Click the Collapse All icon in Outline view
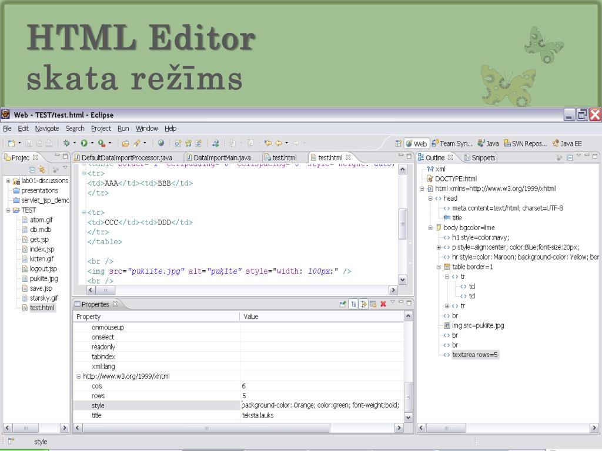Image resolution: width=602 pixels, height=451 pixels. (569, 157)
